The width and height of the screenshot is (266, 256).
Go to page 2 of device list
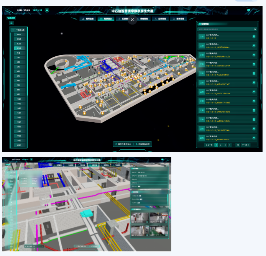pos(220,145)
